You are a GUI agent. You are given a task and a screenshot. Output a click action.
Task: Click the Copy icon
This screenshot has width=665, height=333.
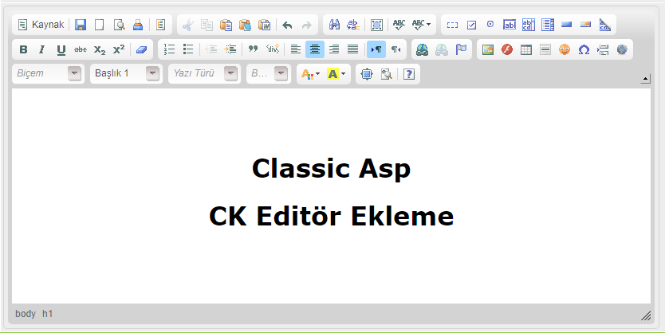207,25
